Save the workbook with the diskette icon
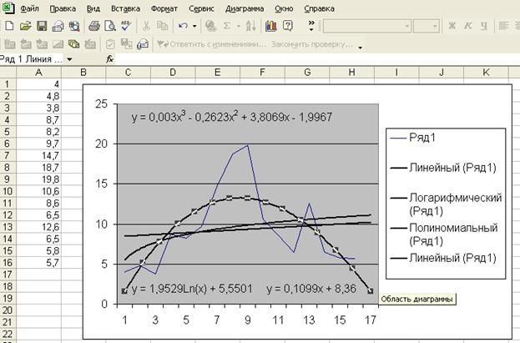 [41, 26]
